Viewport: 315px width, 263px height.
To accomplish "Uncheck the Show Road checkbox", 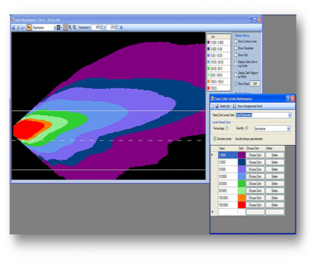I will (235, 83).
